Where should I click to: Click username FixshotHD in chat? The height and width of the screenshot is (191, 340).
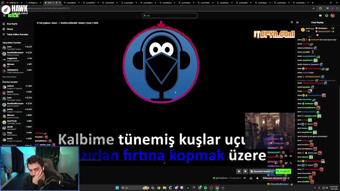(x=307, y=173)
